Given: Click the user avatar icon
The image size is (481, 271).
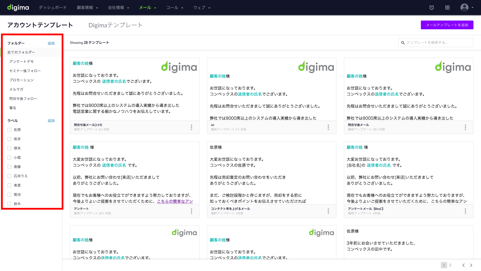Looking at the screenshot, I should (464, 8).
